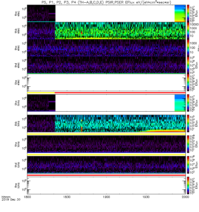Screen dimensions: 199x212
Task: Click the thc elec spectrogram panel
Action: tap(106, 48)
